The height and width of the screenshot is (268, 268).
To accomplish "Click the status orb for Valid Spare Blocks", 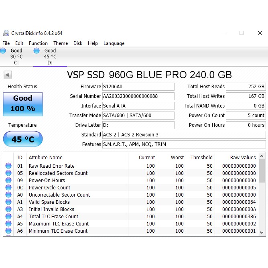I will pyautogui.click(x=8, y=202).
